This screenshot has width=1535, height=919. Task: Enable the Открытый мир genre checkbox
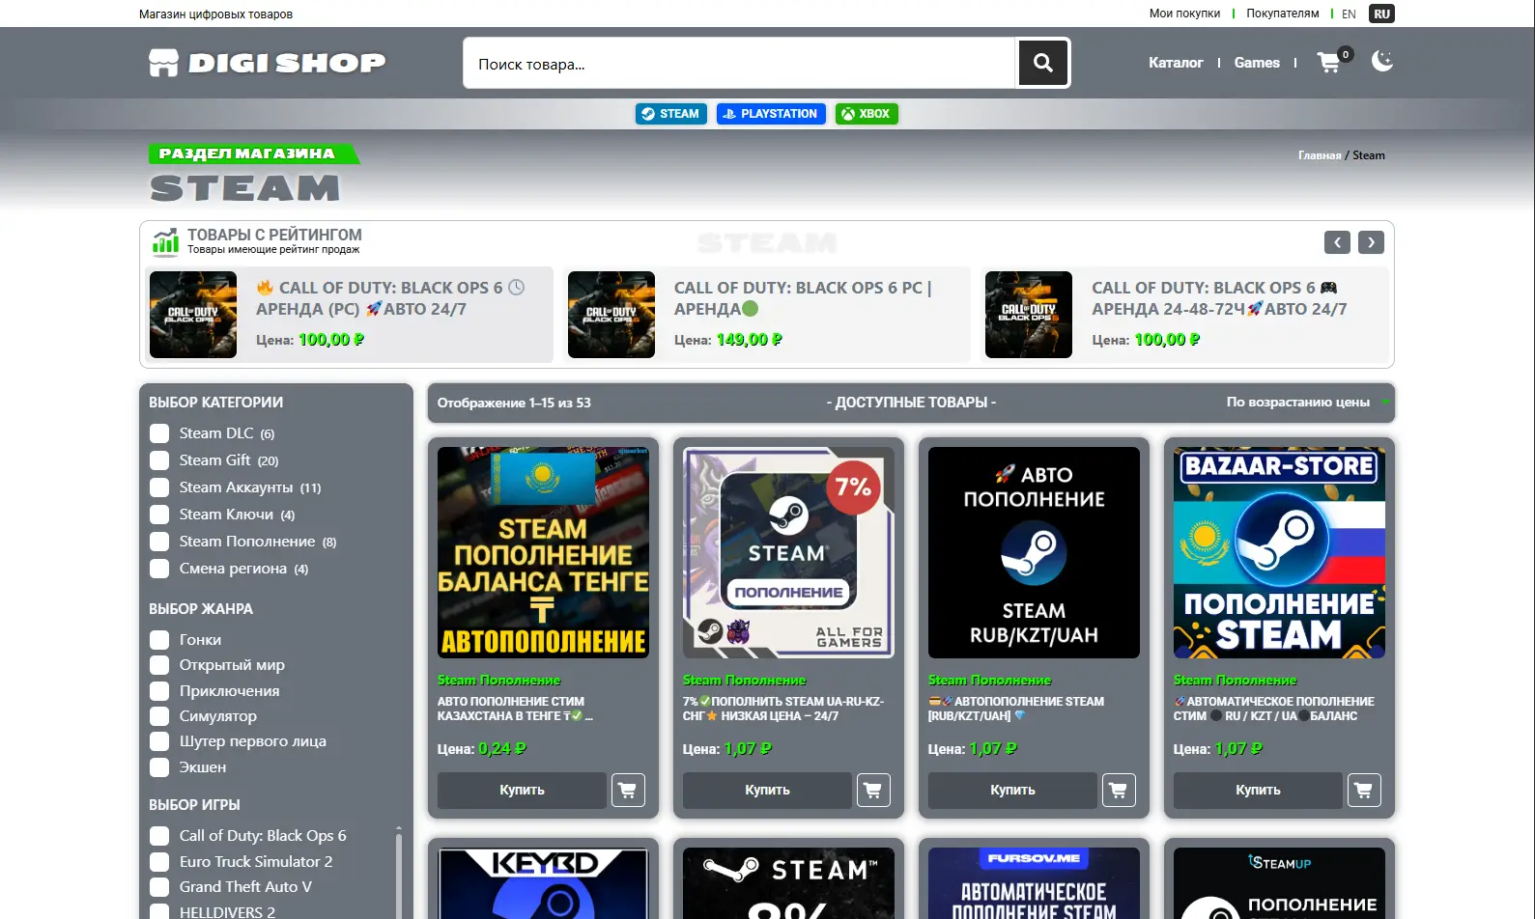(159, 665)
